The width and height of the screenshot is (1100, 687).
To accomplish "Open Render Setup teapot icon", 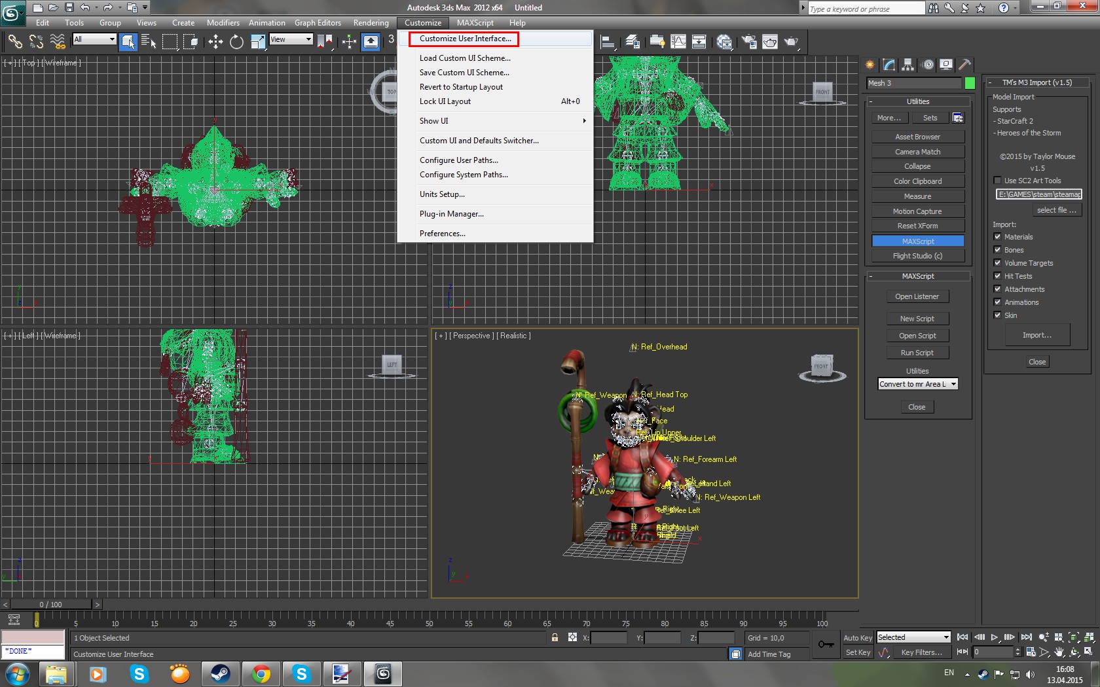I will tap(748, 42).
